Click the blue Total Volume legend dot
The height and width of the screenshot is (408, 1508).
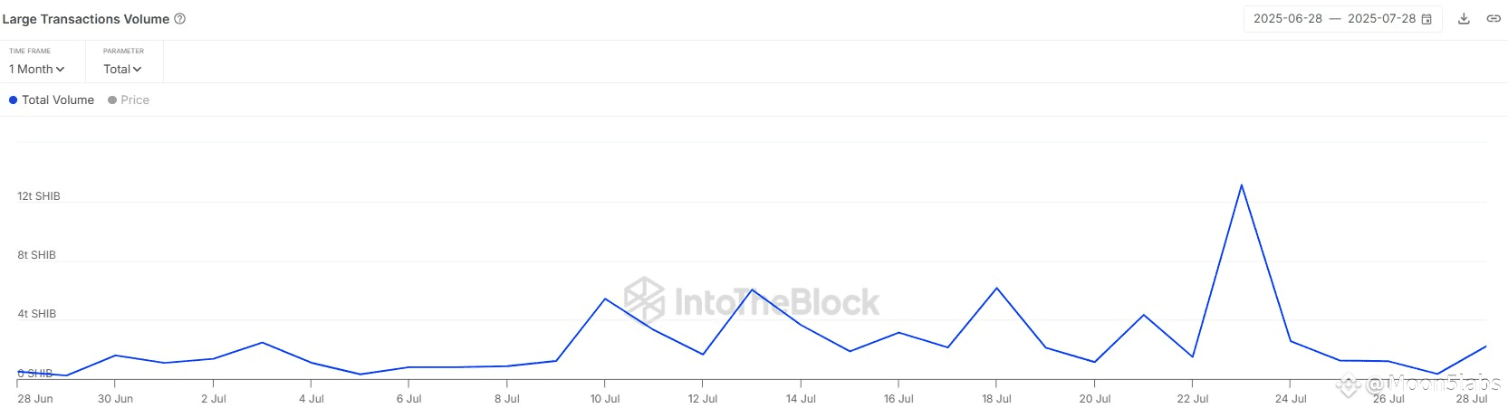pos(13,100)
